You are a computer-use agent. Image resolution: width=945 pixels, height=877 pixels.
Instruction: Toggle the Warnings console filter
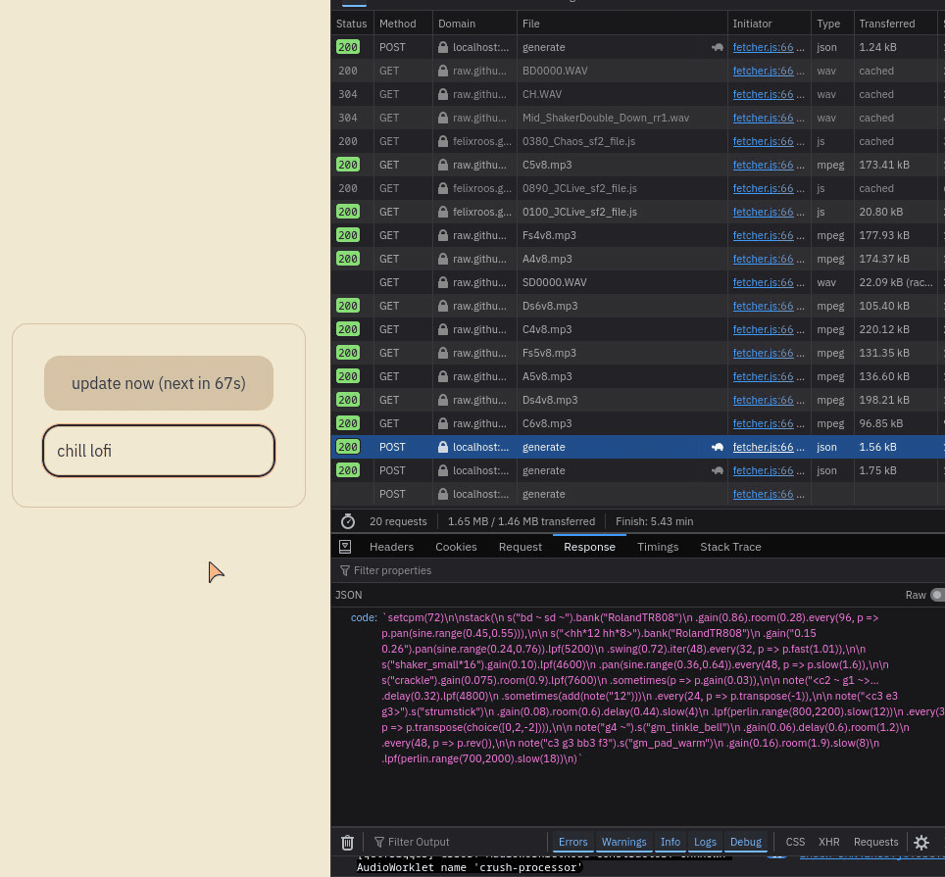[x=623, y=842]
